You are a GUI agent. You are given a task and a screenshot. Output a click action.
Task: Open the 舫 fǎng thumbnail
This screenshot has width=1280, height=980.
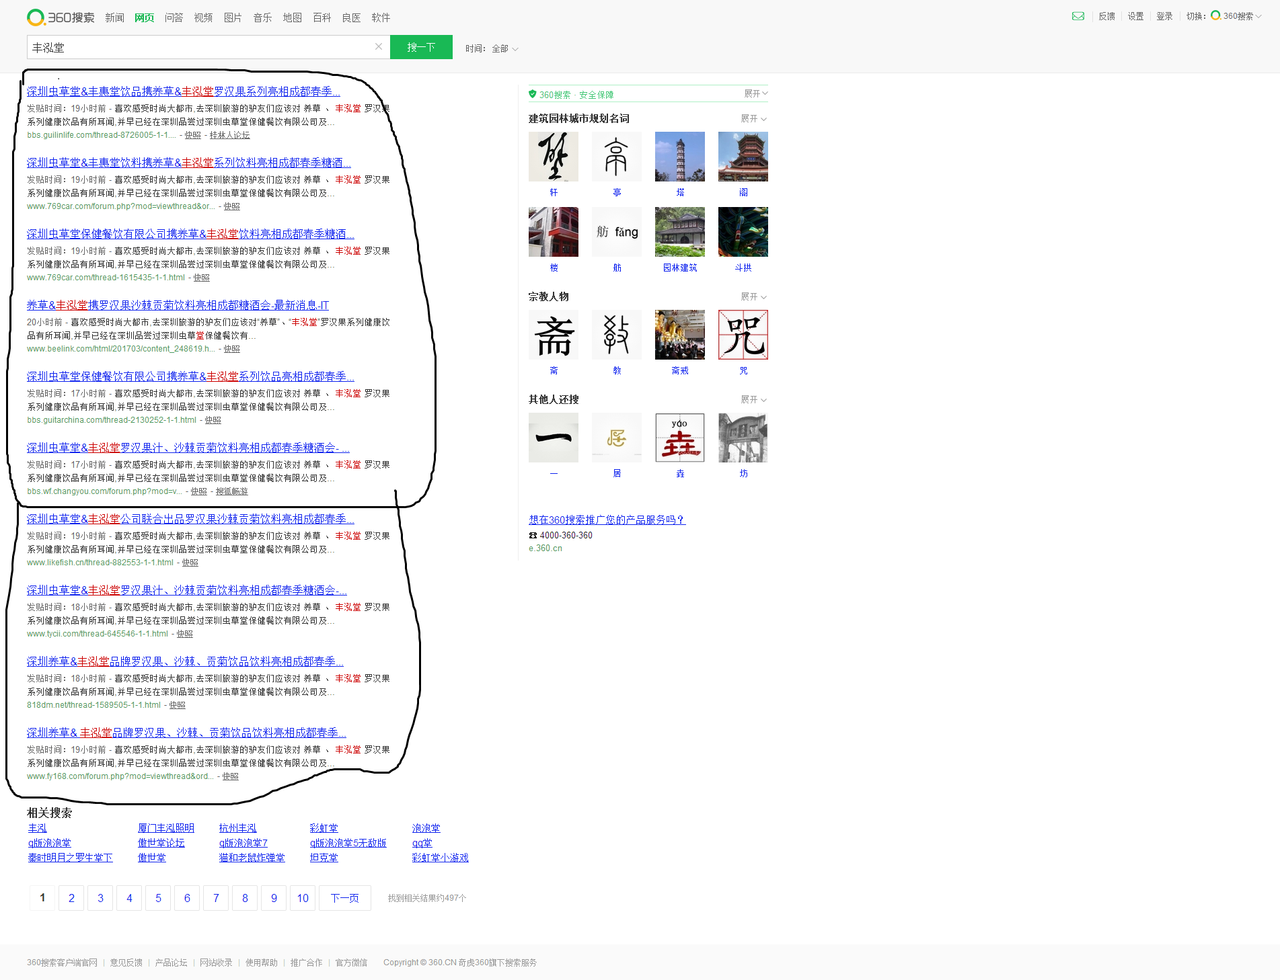[617, 232]
